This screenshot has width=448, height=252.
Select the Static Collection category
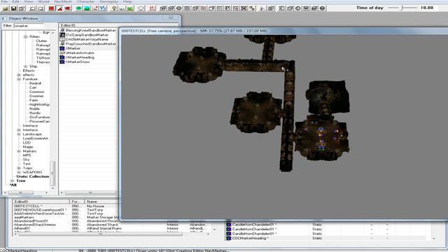(33, 176)
